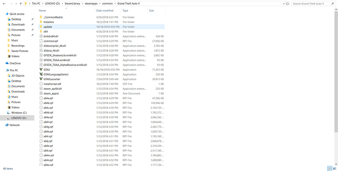338x171 pixels.
Task: Go forward with the Forward arrow
Action: pos(11,4)
